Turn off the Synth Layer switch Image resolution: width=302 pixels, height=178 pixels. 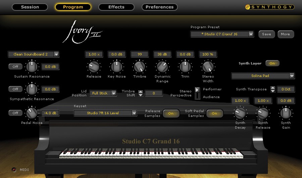pos(272,63)
